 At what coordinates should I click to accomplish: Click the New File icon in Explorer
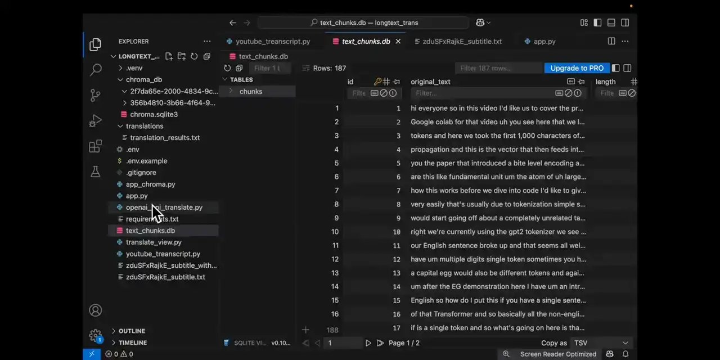(169, 56)
